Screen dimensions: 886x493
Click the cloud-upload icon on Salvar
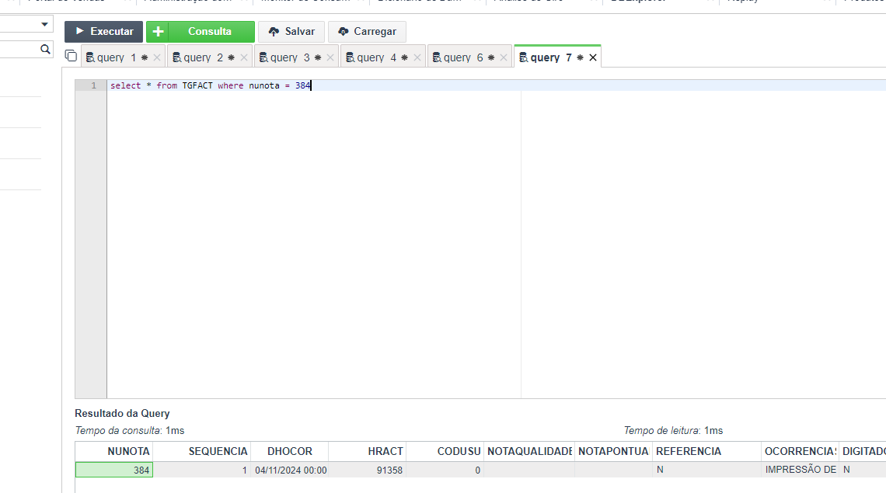274,32
